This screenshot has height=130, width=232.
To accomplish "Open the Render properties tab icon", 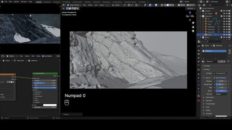I will click(199, 51).
